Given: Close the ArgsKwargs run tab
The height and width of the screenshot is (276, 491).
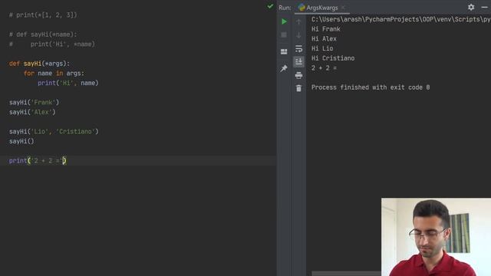Looking at the screenshot, I should pyautogui.click(x=343, y=8).
